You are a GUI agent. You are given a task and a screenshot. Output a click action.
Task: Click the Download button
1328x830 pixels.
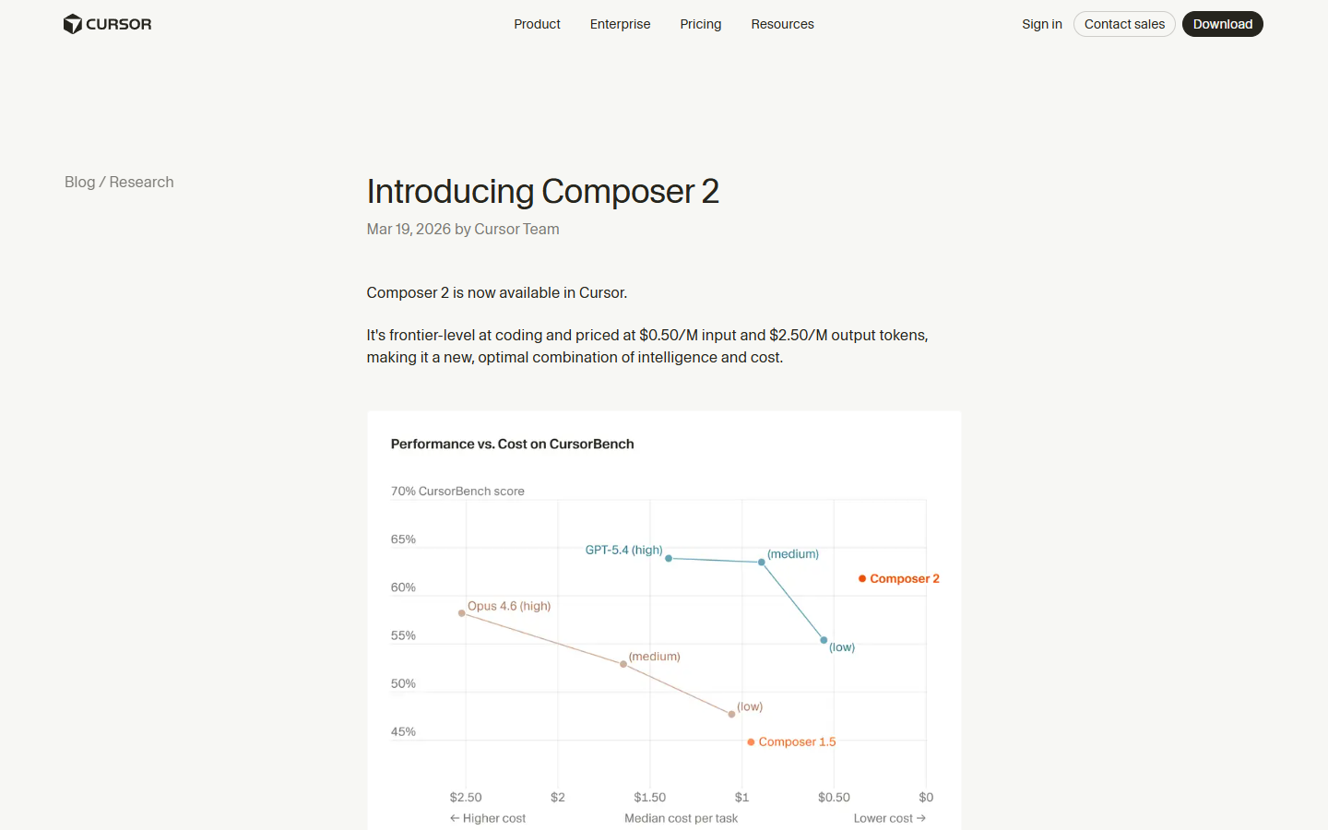pyautogui.click(x=1222, y=24)
